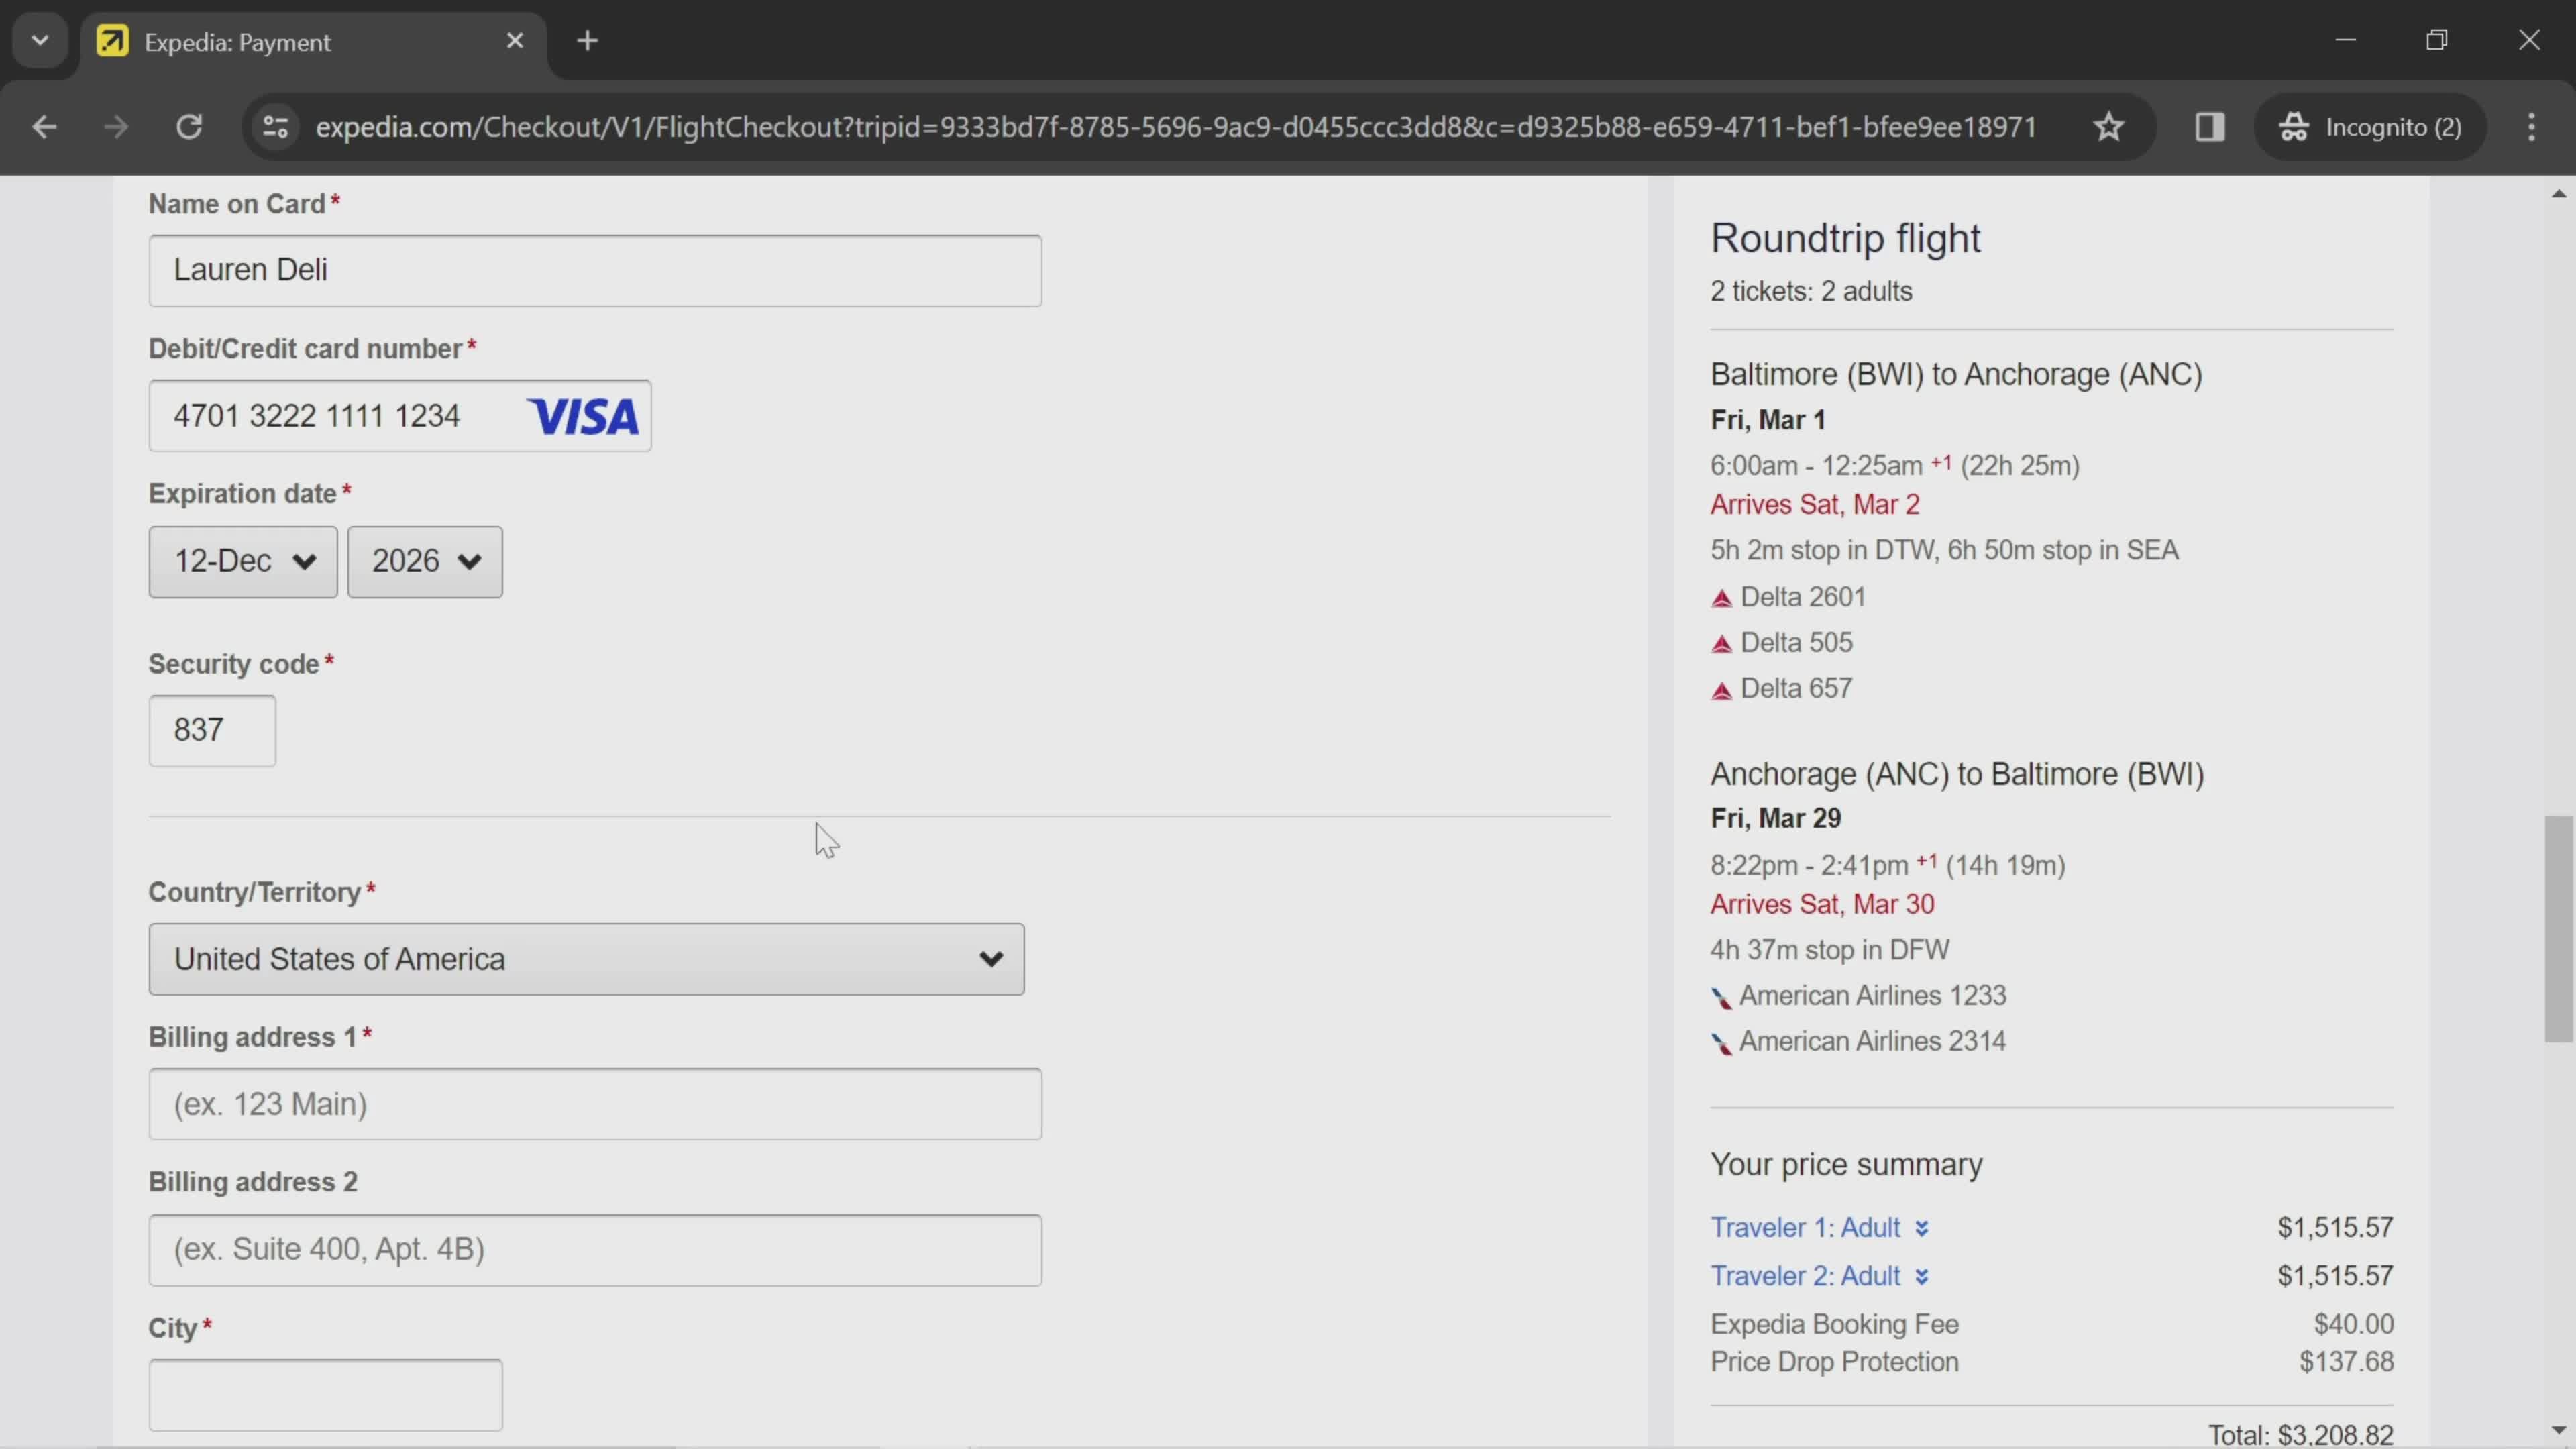
Task: Edit the Debit/Credit card number field
Action: [x=400, y=415]
